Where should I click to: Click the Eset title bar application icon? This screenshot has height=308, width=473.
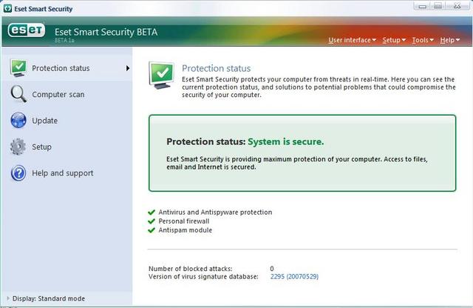tap(7, 8)
